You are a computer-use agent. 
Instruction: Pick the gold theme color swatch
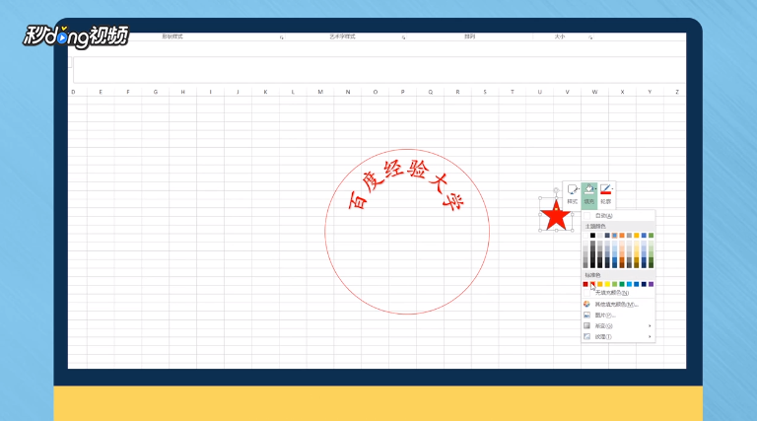coord(637,235)
